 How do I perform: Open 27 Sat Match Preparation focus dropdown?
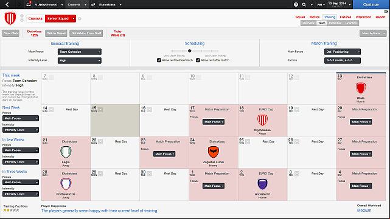tap(361, 153)
